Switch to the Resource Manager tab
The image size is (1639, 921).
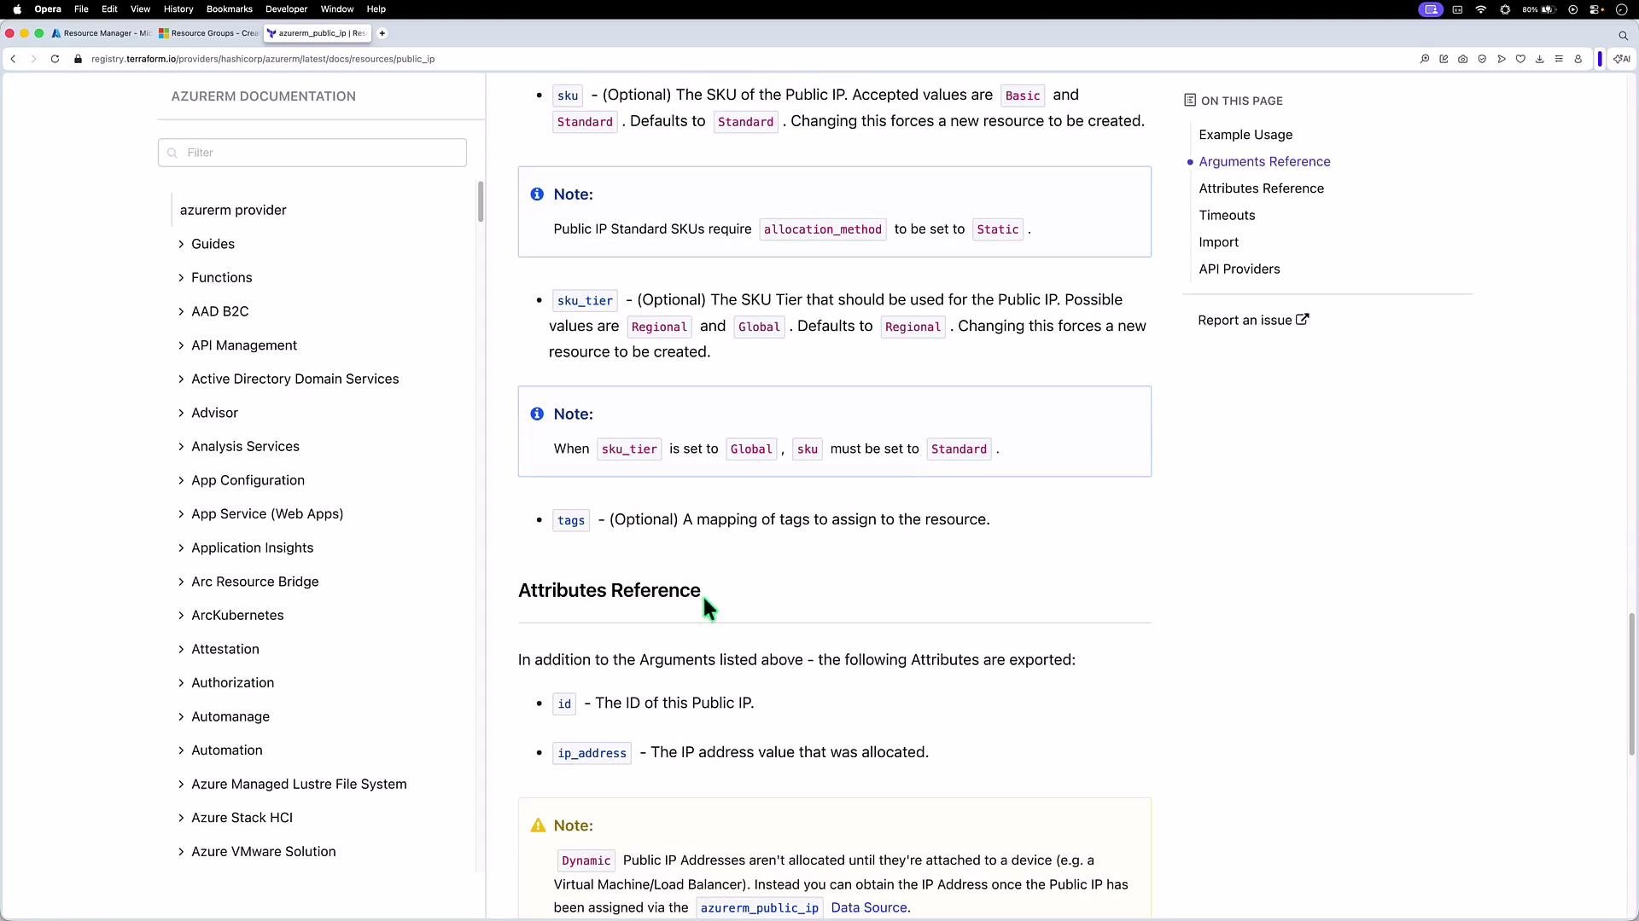(x=102, y=33)
